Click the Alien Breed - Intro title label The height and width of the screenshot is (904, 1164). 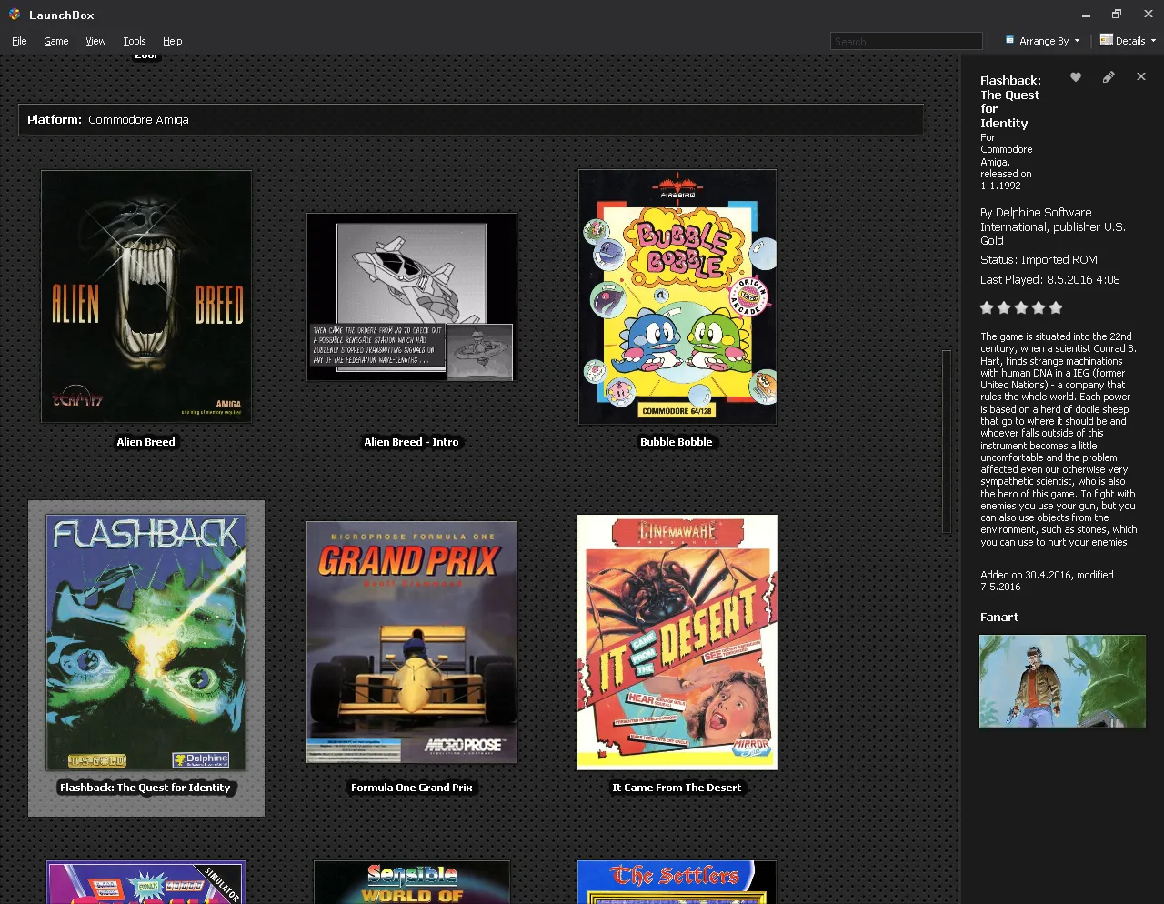pyautogui.click(x=411, y=442)
